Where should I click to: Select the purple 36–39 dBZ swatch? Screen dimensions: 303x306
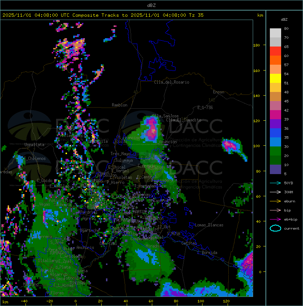275,124
